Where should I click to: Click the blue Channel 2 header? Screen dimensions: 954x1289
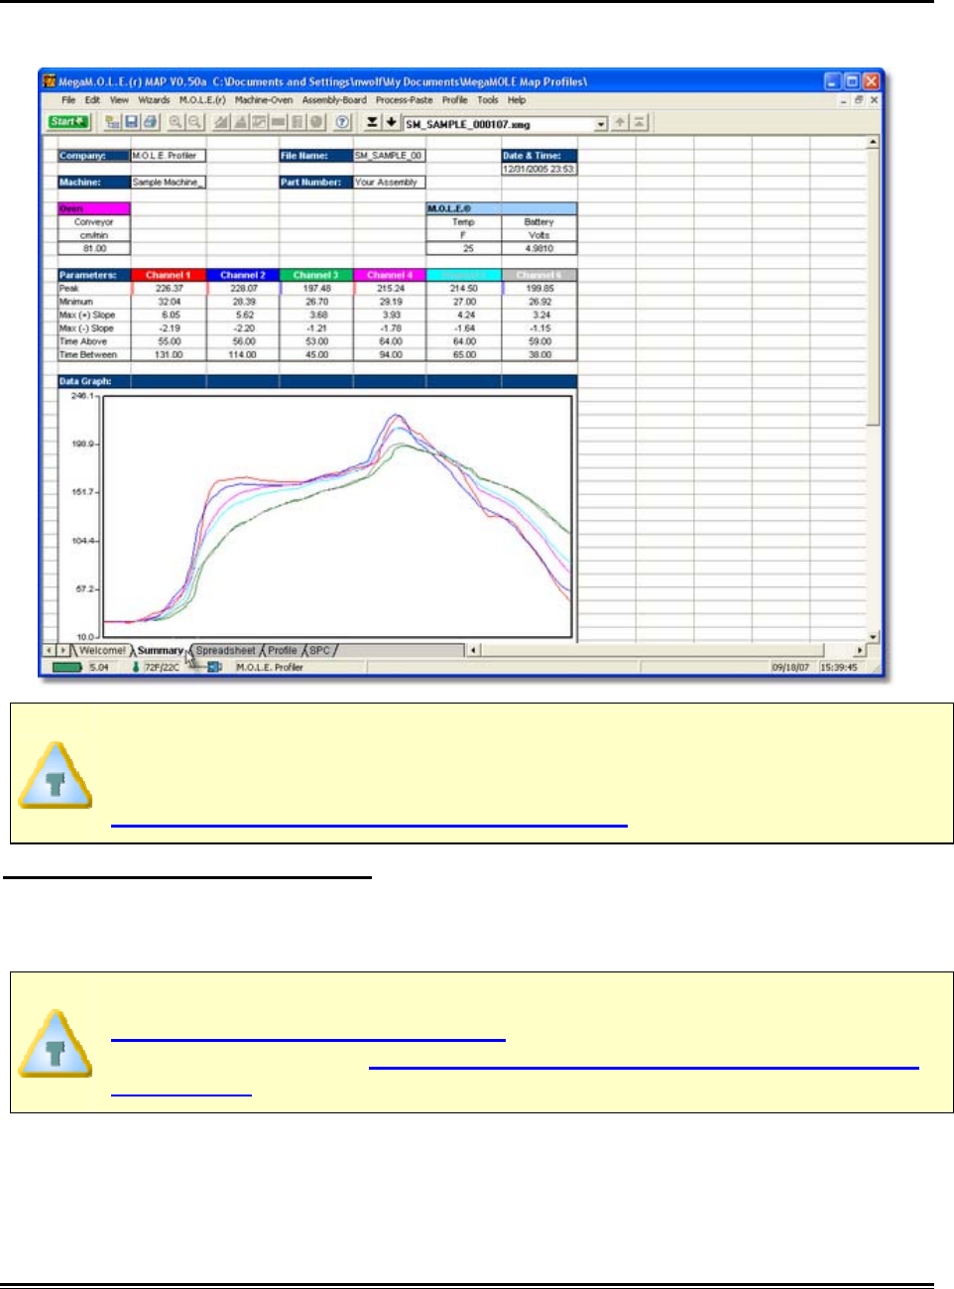coord(243,275)
